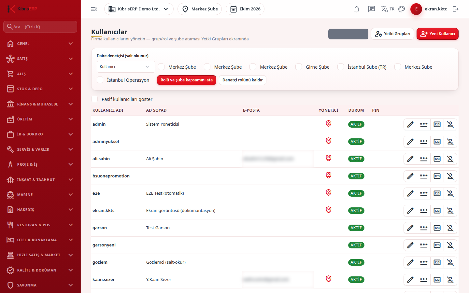Reset password for ali.sahin via asterisks icon
Screen dimensions: 469x293
tap(424, 159)
